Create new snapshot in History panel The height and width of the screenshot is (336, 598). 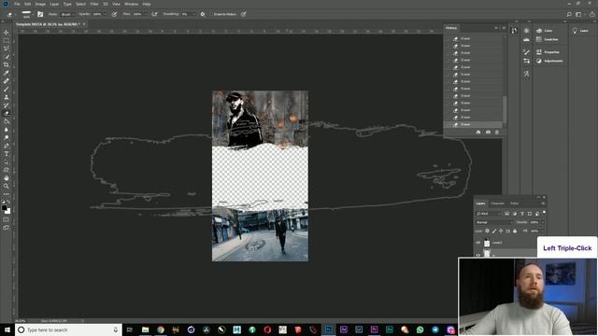coord(488,132)
